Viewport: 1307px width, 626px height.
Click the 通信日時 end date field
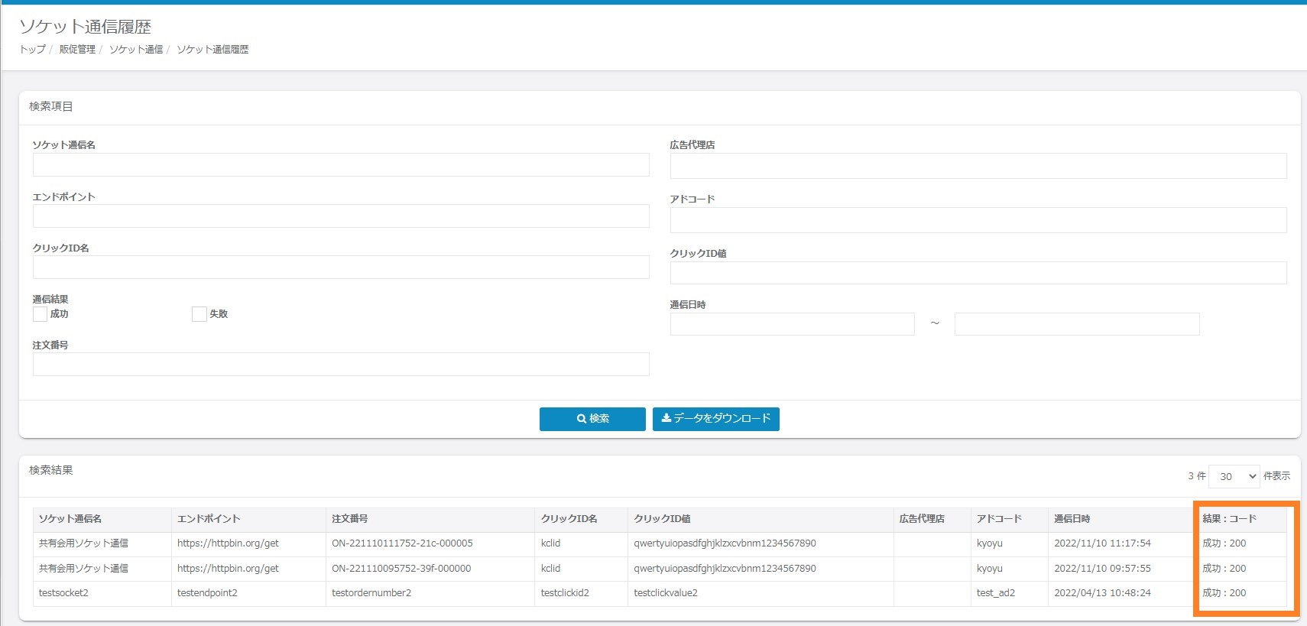tap(1076, 324)
